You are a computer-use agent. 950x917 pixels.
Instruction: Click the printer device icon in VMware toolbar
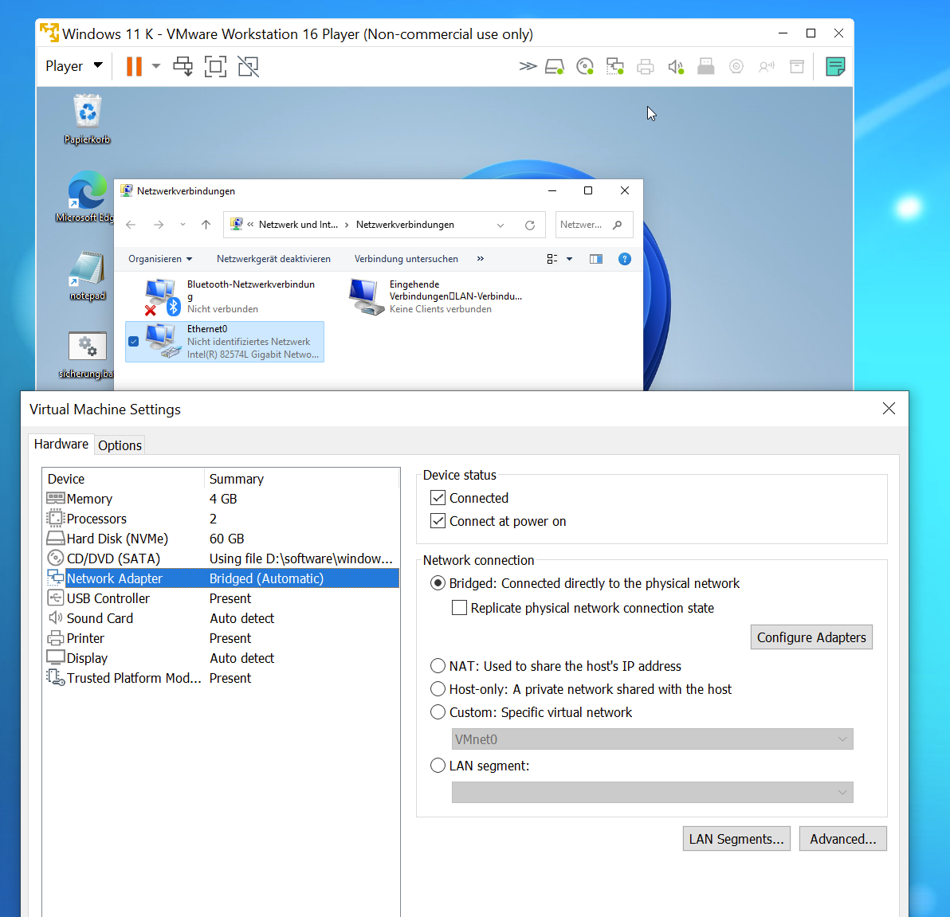(x=646, y=66)
